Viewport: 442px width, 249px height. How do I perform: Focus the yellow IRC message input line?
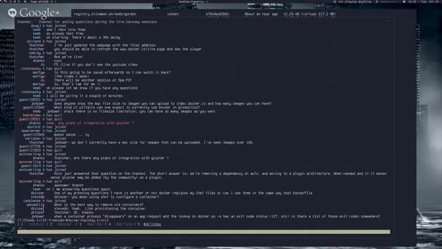tap(204, 232)
